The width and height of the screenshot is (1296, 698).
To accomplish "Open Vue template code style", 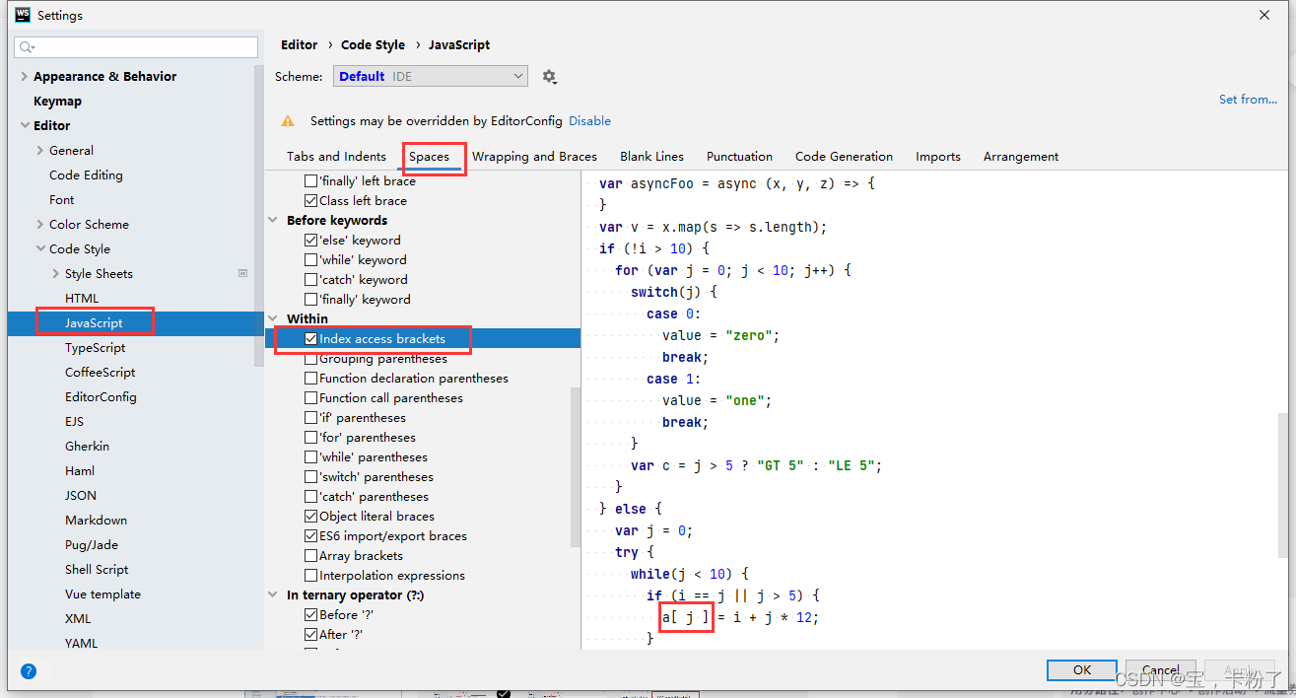I will [x=102, y=594].
